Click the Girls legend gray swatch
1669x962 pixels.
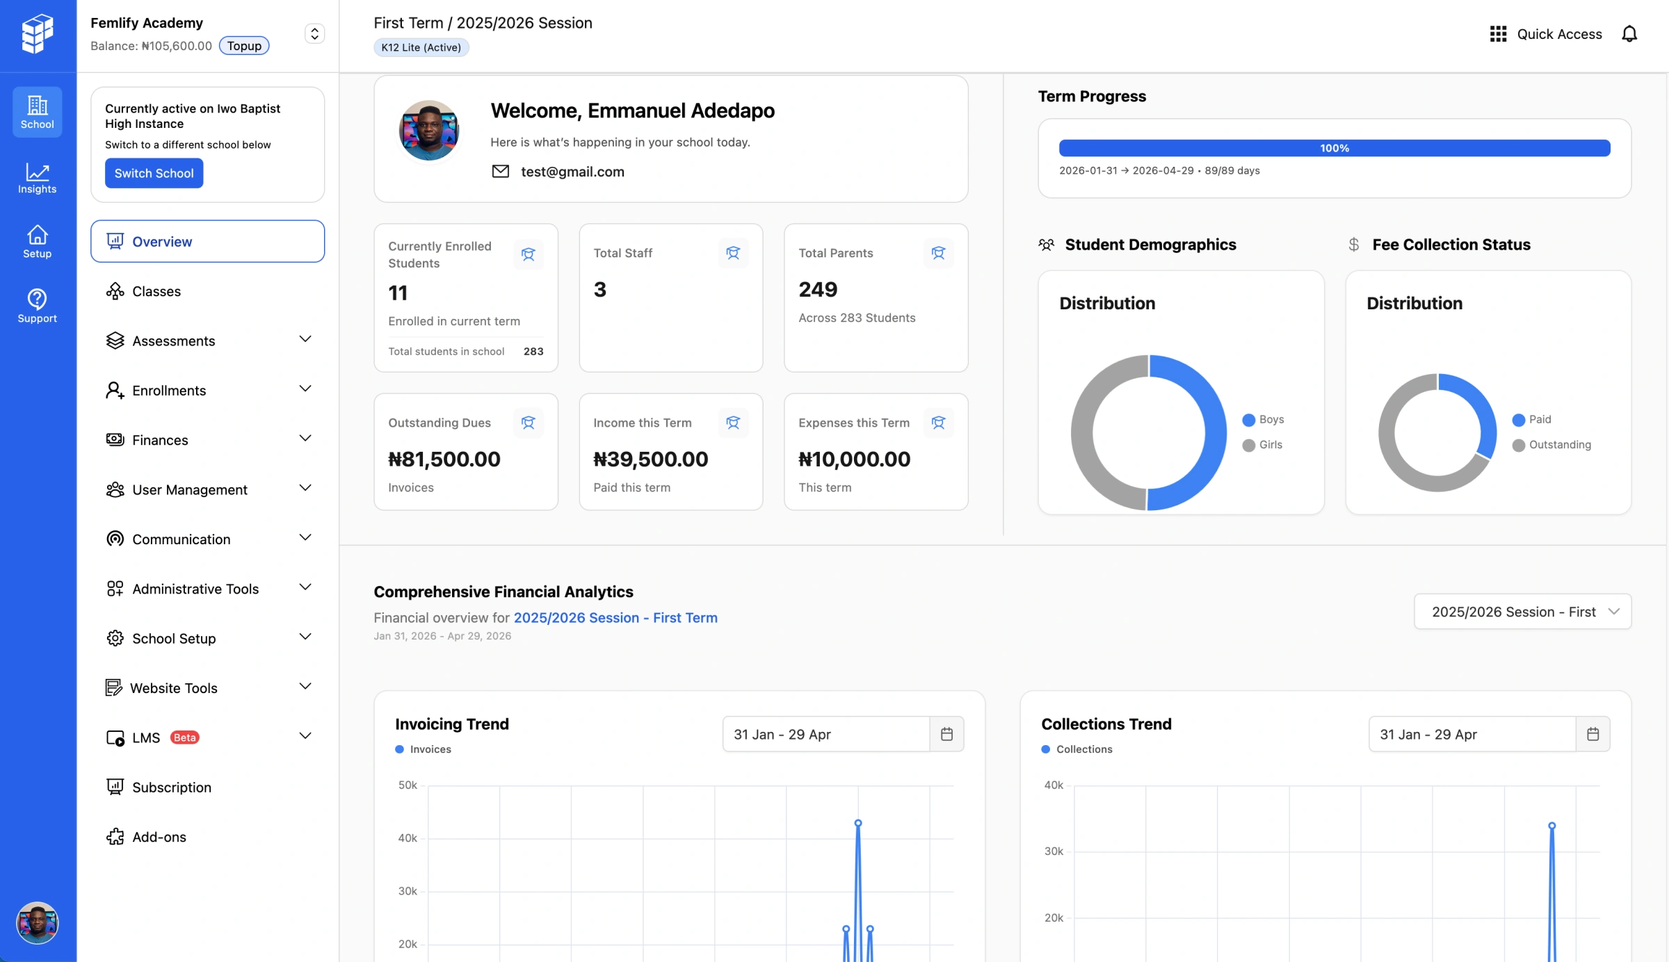point(1248,445)
